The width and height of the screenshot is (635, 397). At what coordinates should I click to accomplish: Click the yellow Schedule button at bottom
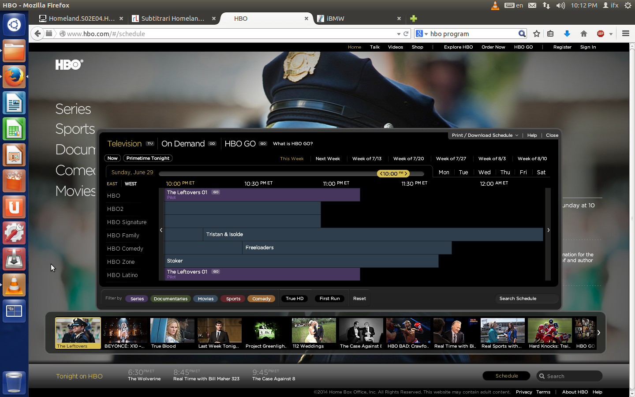507,376
